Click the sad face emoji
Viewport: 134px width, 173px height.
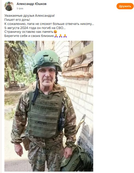coord(56,32)
